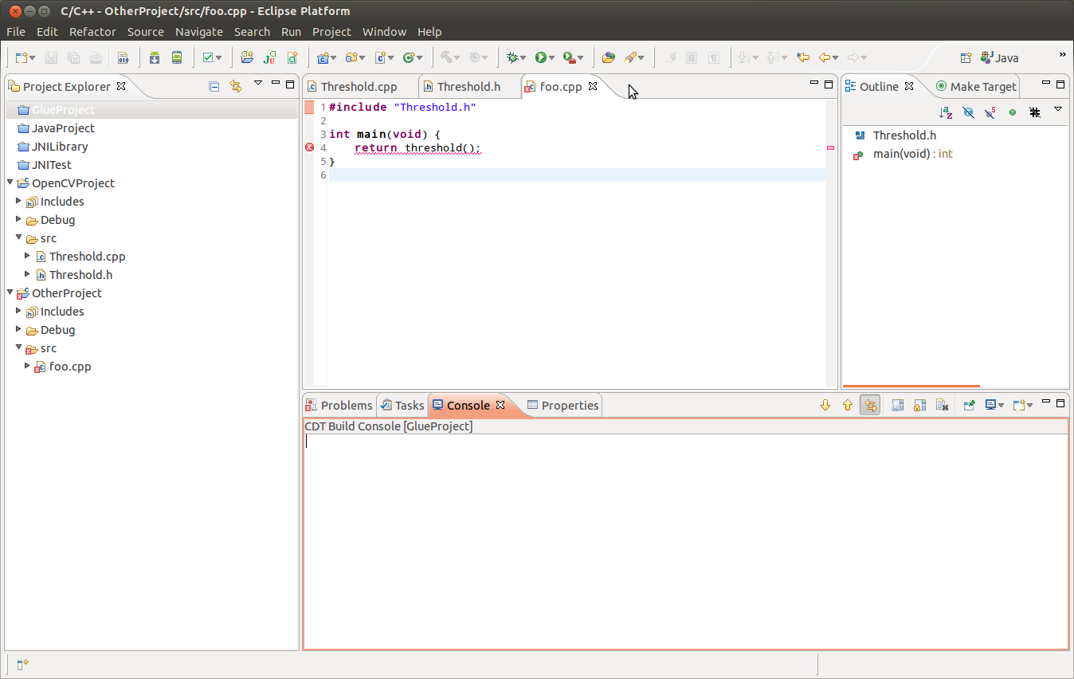Toggle alphabetical sort in Outline view

(x=946, y=112)
